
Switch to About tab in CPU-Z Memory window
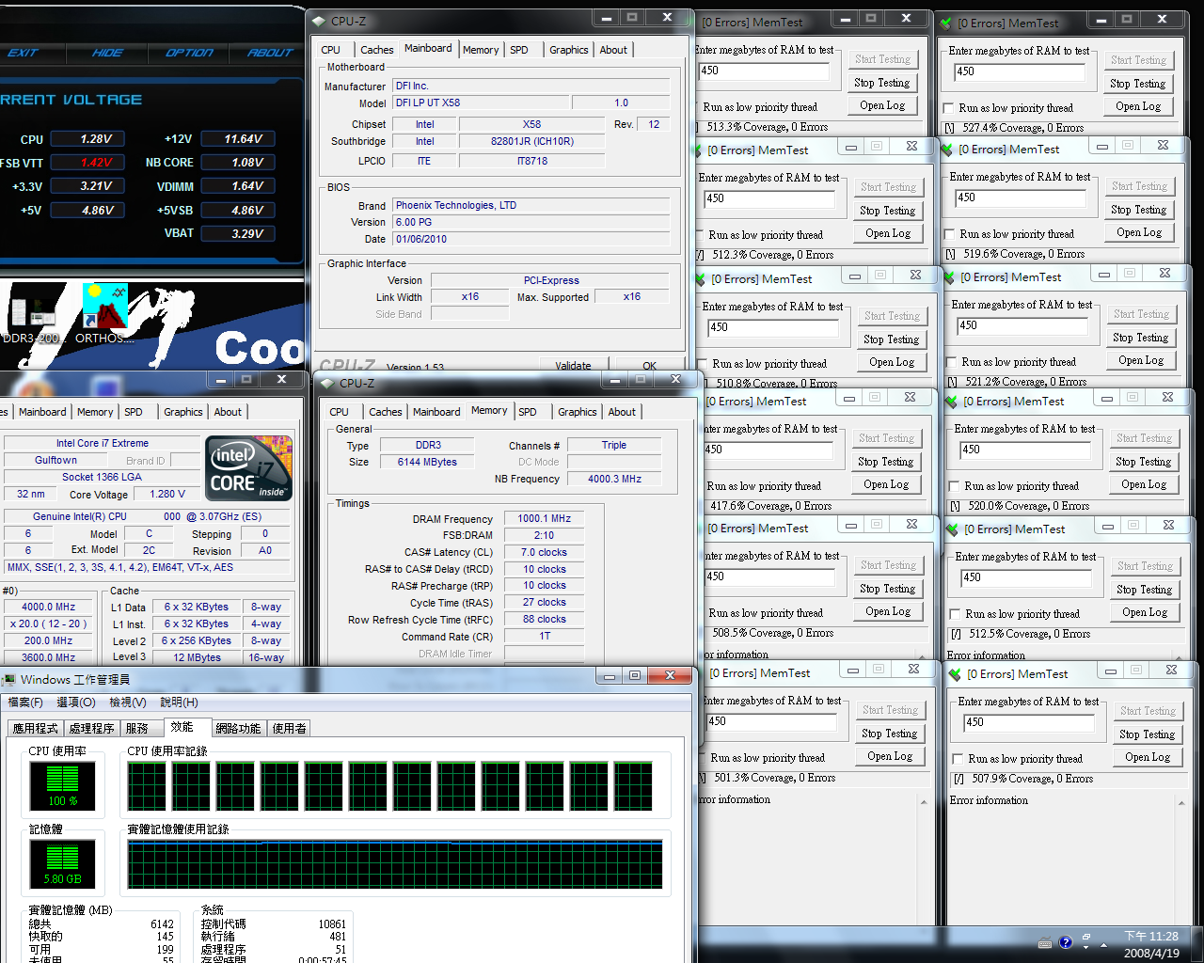point(622,412)
